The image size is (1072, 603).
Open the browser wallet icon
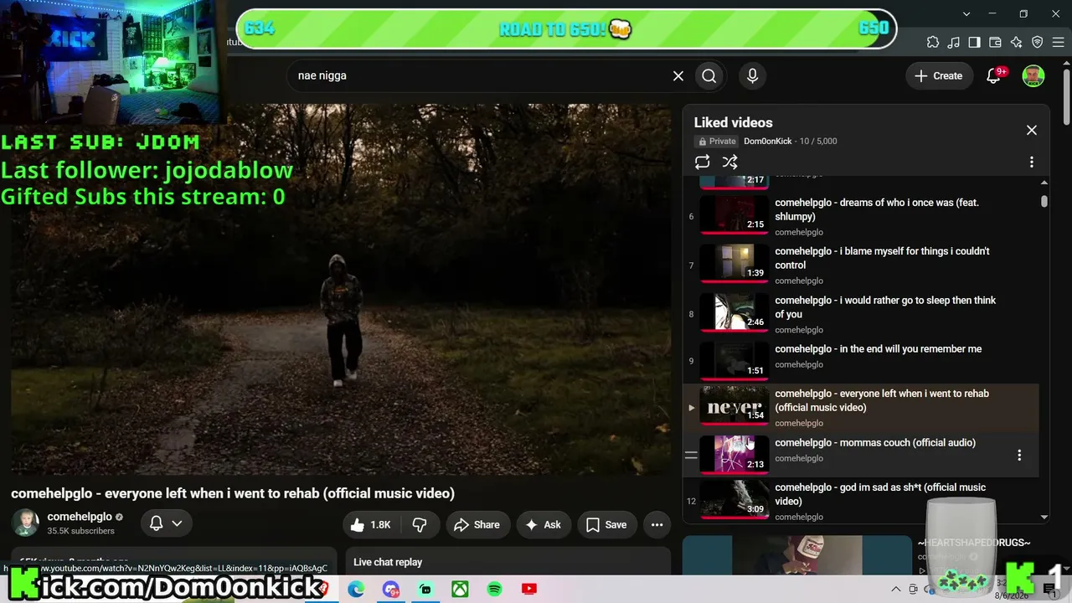coord(996,43)
